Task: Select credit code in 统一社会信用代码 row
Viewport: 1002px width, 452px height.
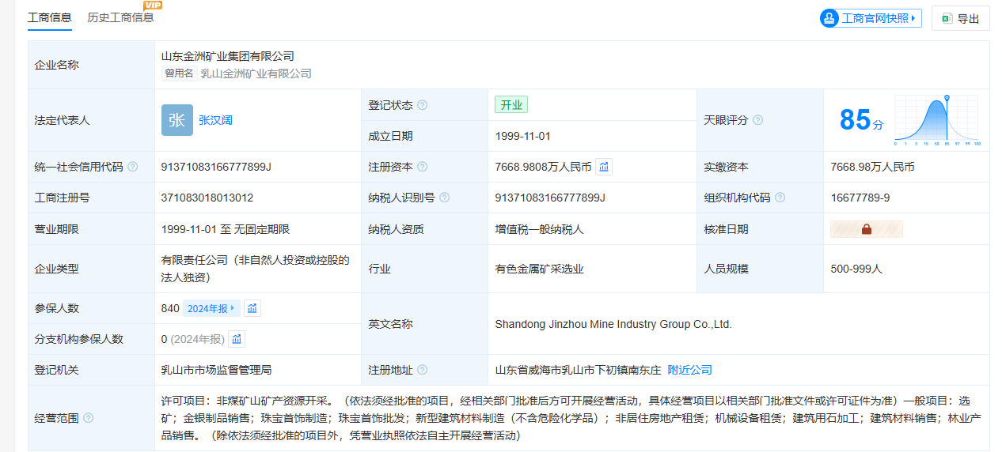Action: [x=216, y=167]
